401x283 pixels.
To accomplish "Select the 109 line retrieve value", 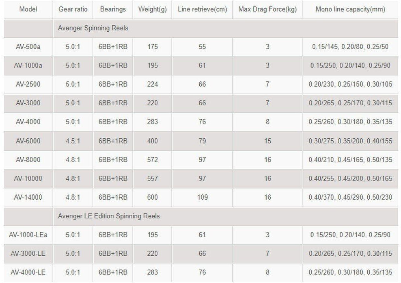I will (202, 197).
